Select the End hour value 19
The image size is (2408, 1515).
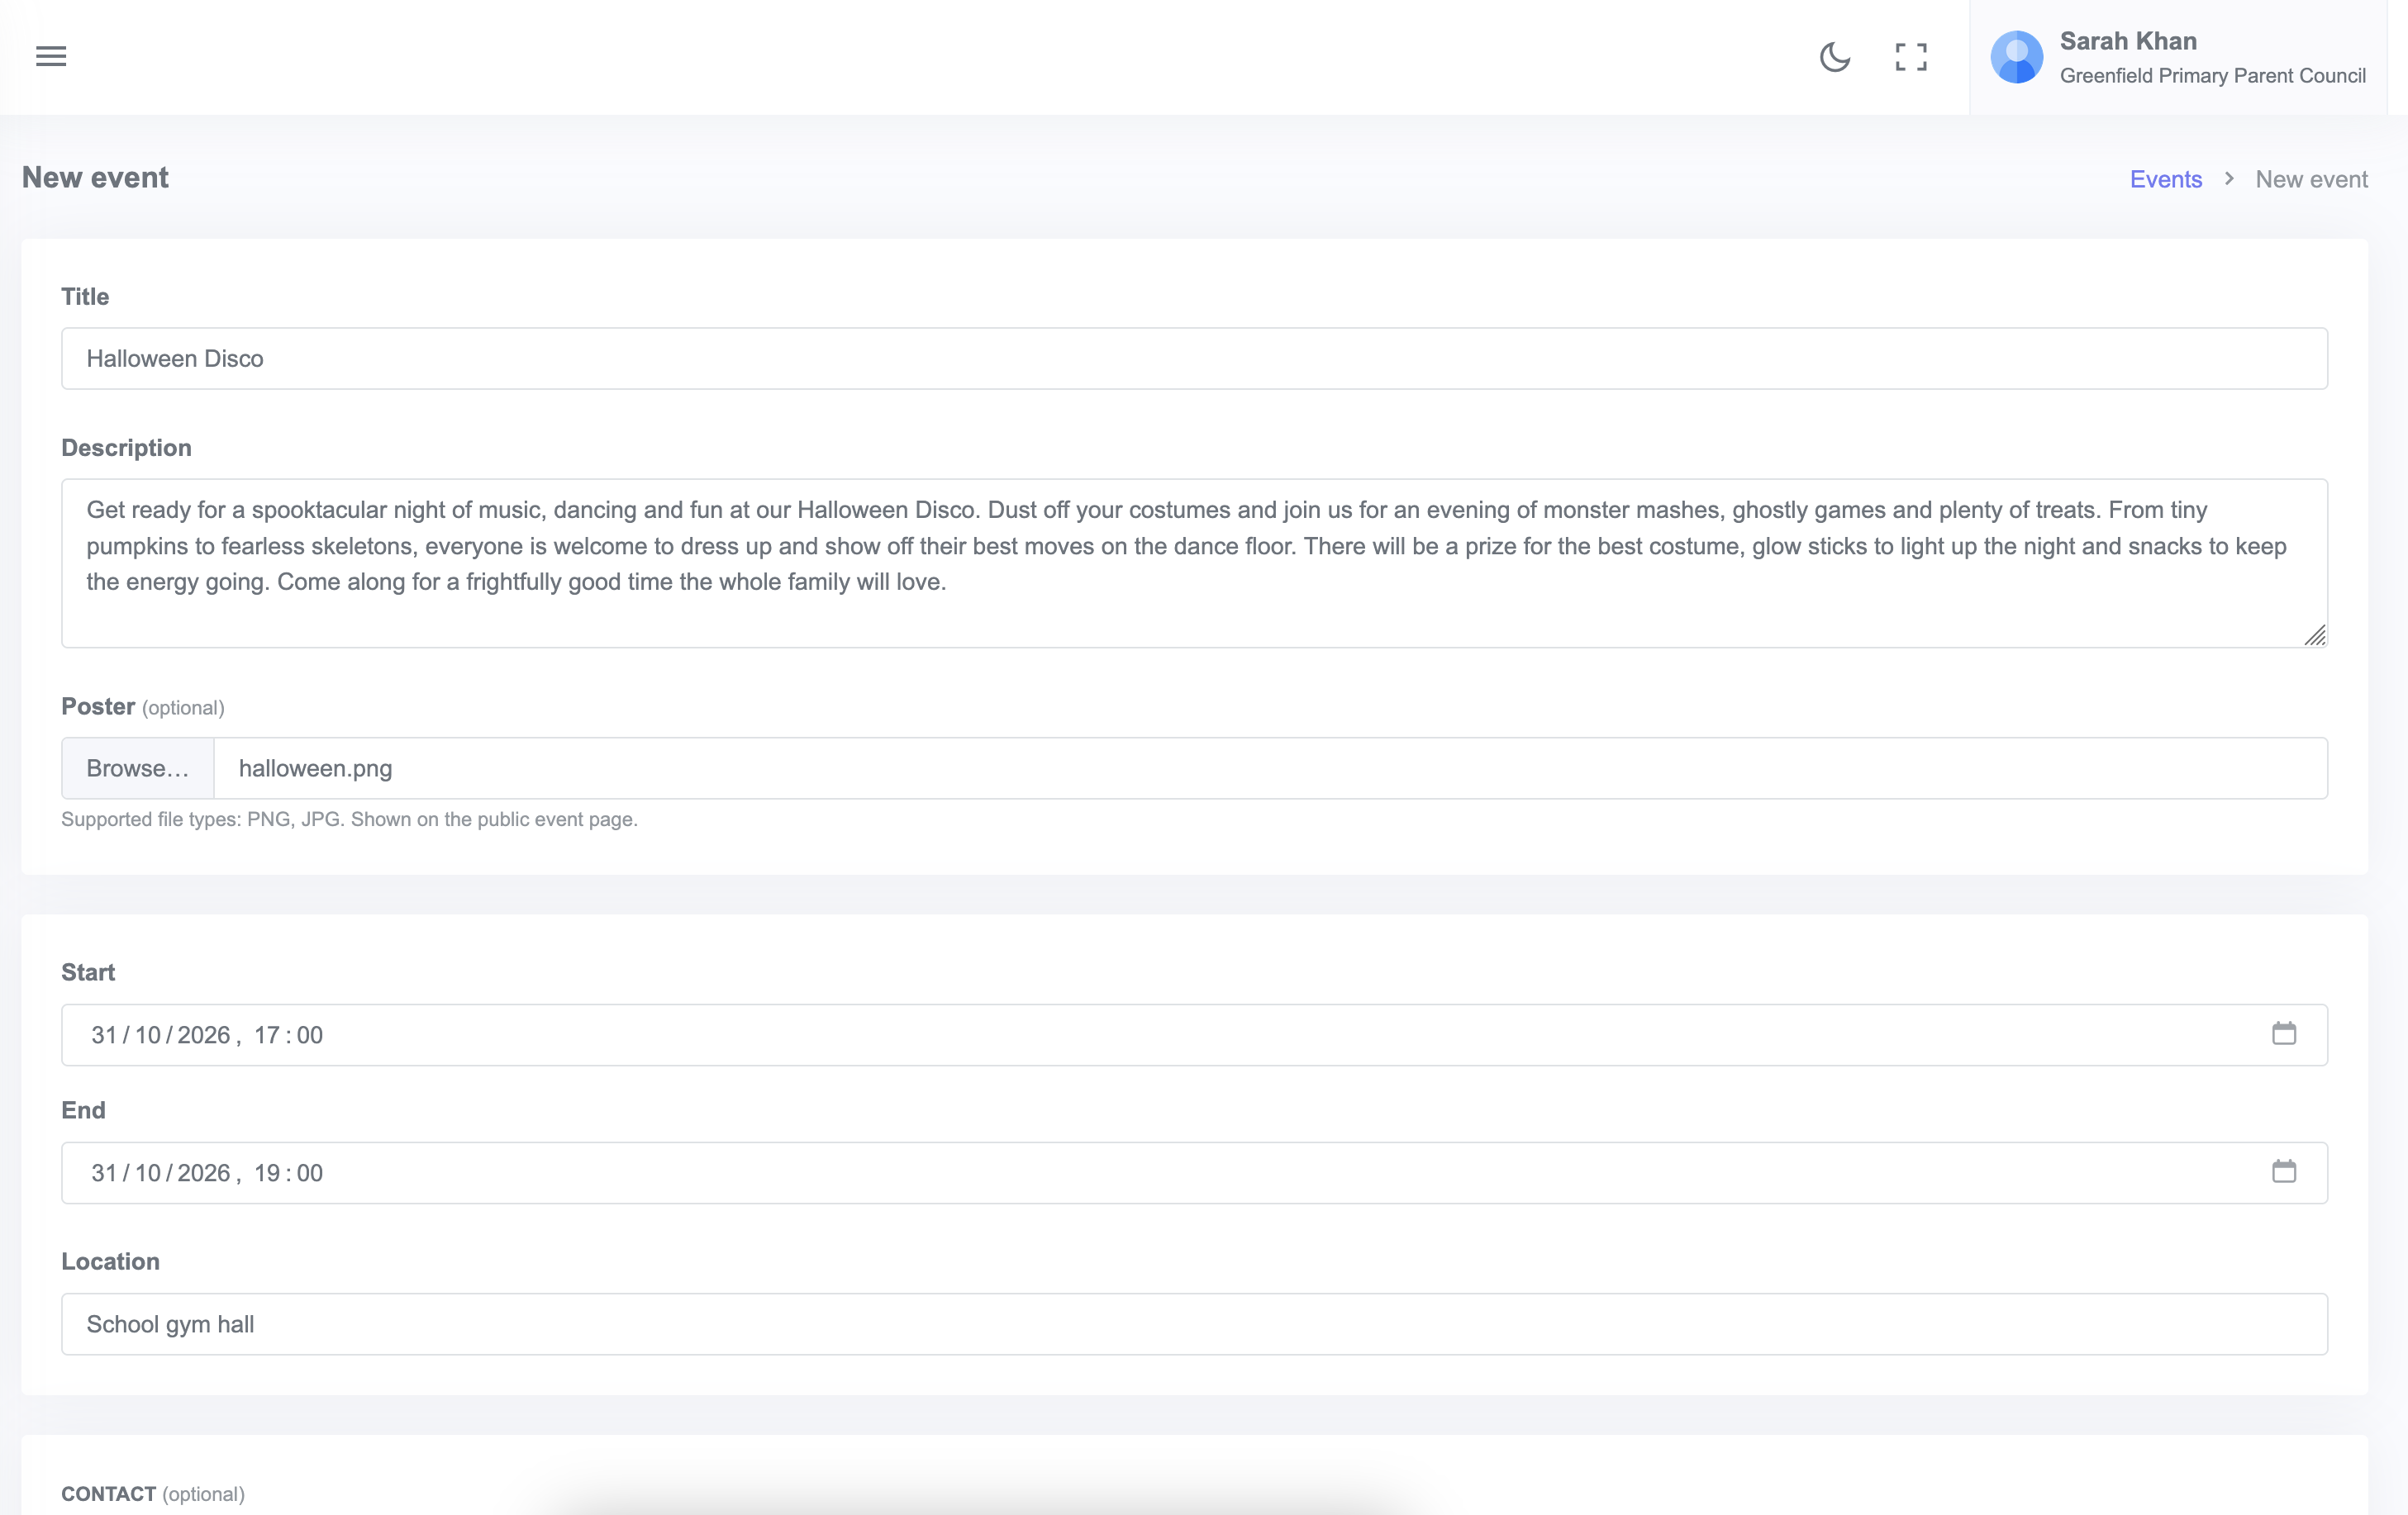[266, 1173]
